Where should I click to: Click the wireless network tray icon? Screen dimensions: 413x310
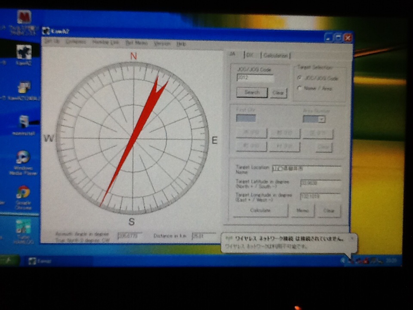point(351,261)
